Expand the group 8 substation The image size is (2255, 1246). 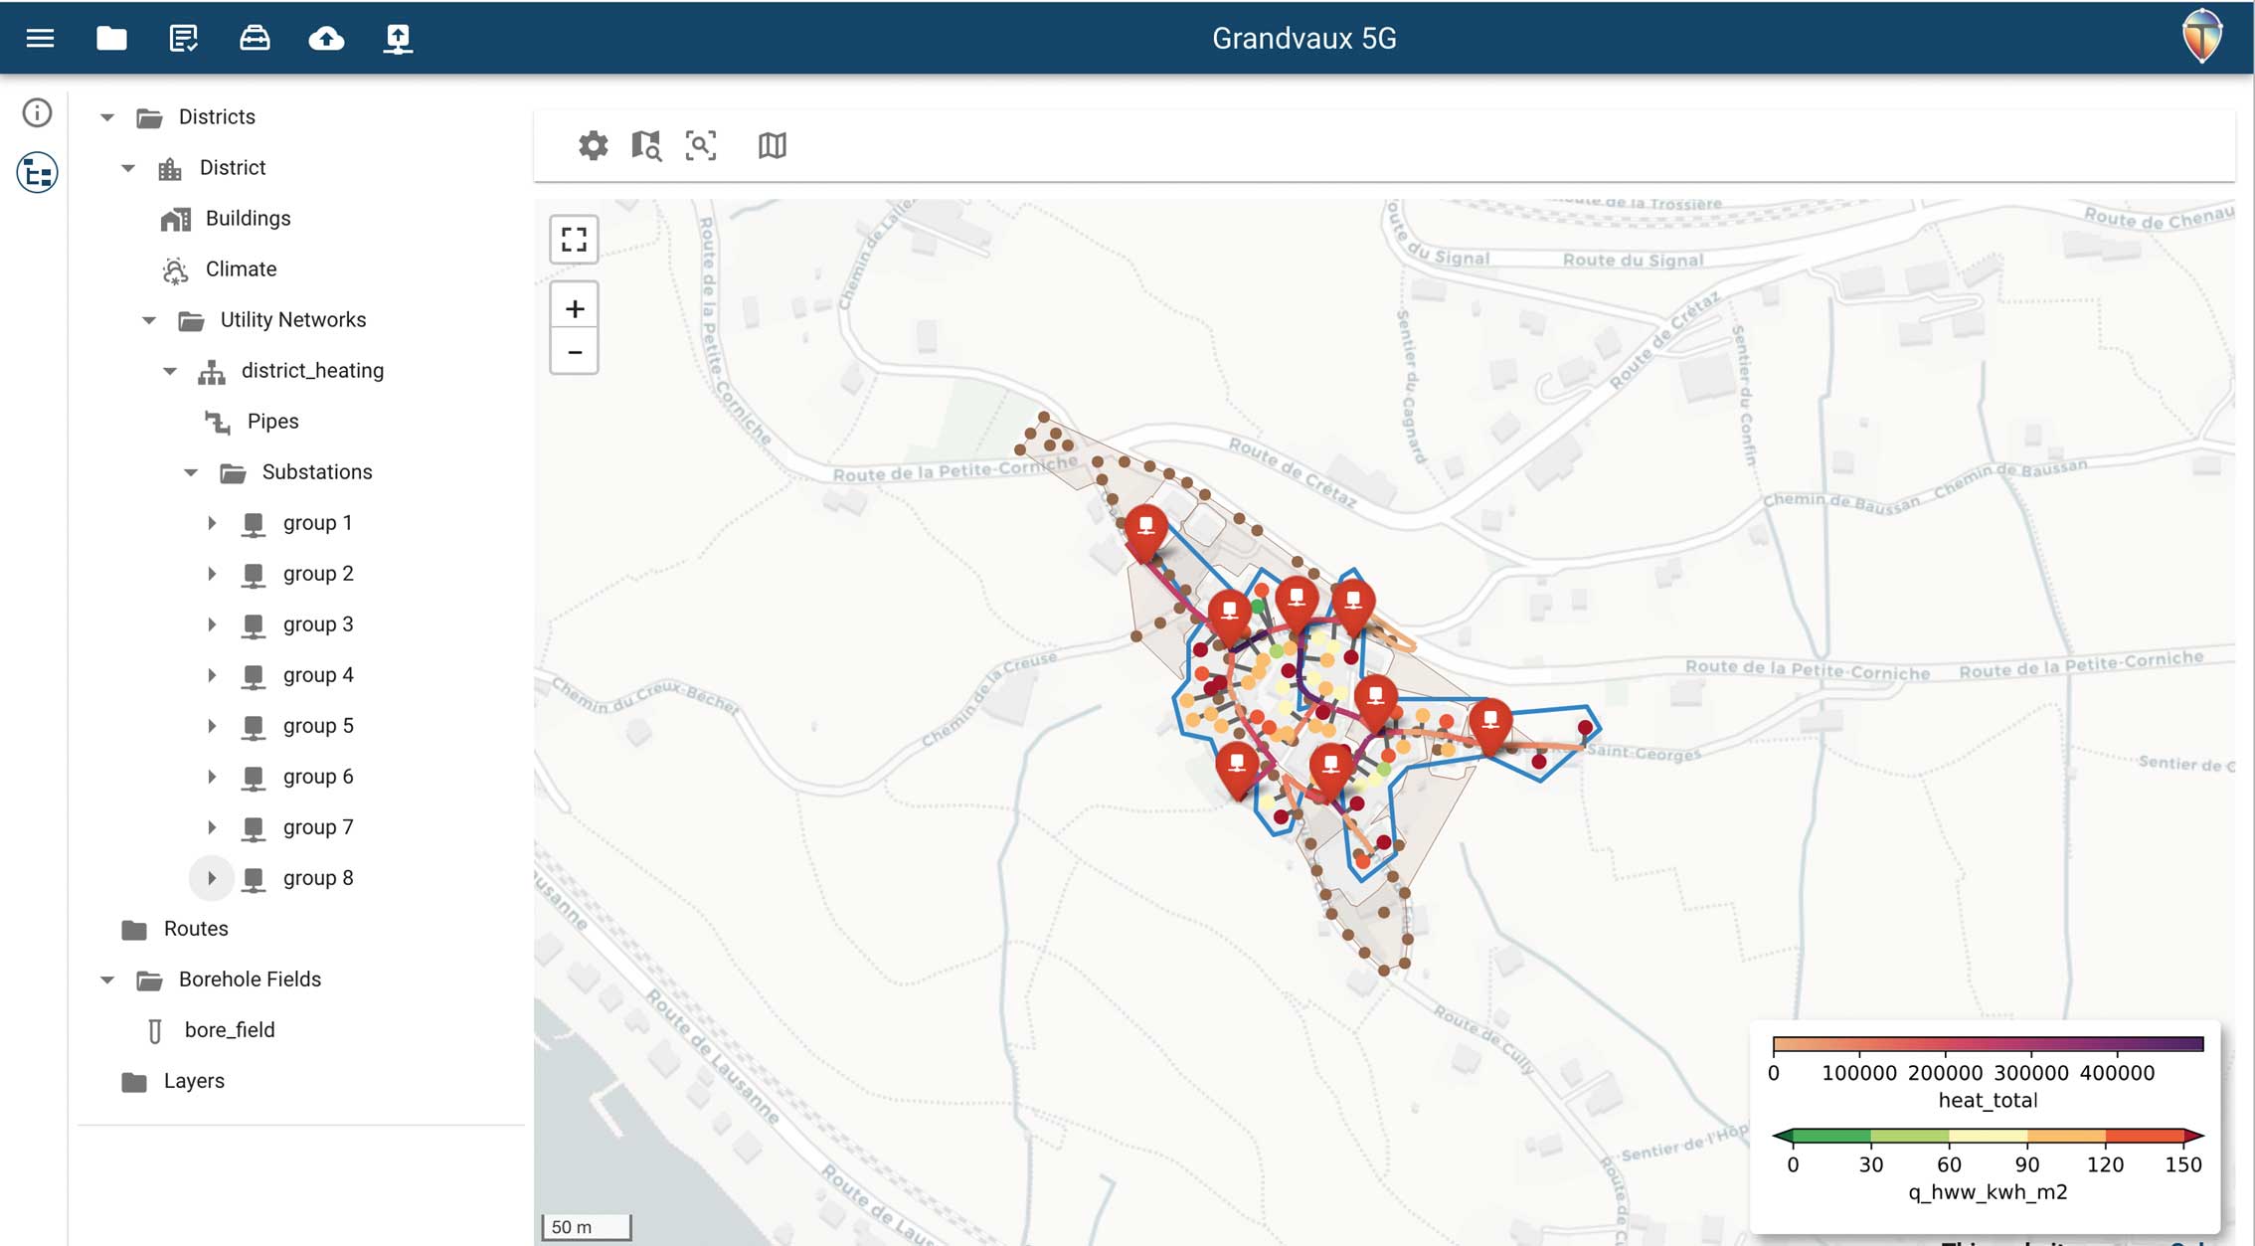coord(212,878)
